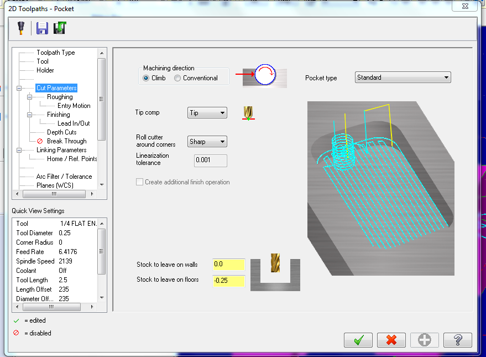
Task: Click the Stock to leave on walls field
Action: click(228, 265)
